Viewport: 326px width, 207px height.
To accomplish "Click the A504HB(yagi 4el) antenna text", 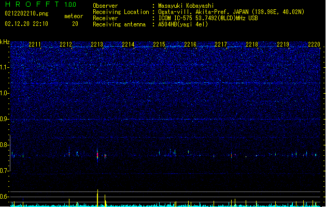I will tap(183, 24).
